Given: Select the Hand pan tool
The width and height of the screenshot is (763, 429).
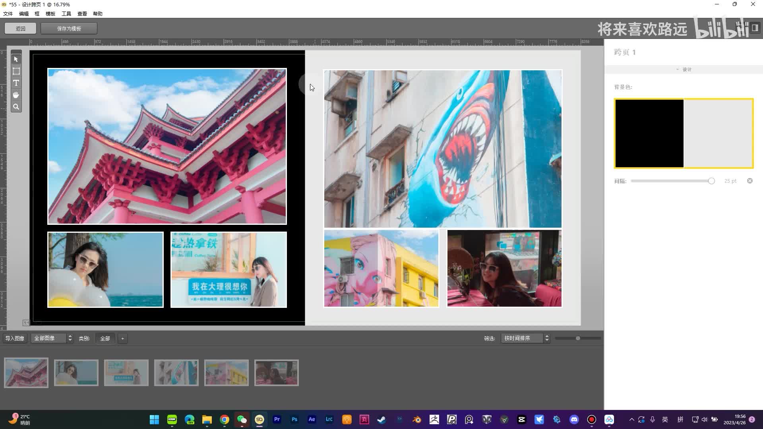Looking at the screenshot, I should click(16, 95).
